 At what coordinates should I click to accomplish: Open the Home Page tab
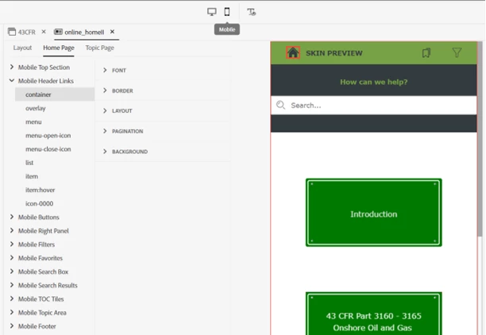[x=59, y=48]
